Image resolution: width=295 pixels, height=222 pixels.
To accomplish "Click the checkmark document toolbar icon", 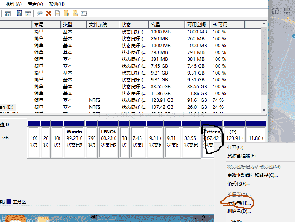I will pos(57,13).
